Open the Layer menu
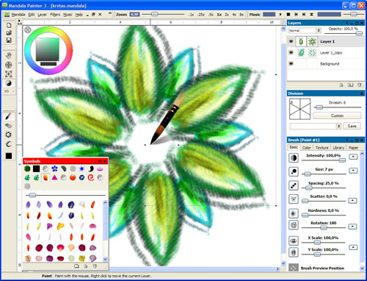The image size is (367, 281). click(42, 15)
